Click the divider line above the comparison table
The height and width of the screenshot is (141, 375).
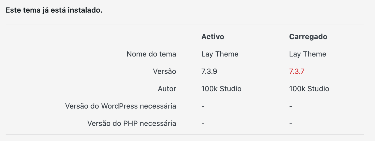pos(185,25)
